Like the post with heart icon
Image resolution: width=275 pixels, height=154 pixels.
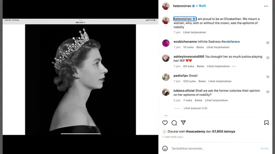(x=165, y=123)
